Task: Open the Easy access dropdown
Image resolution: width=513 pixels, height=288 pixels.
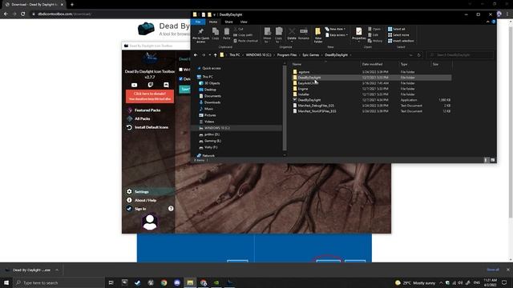Action: (x=337, y=35)
